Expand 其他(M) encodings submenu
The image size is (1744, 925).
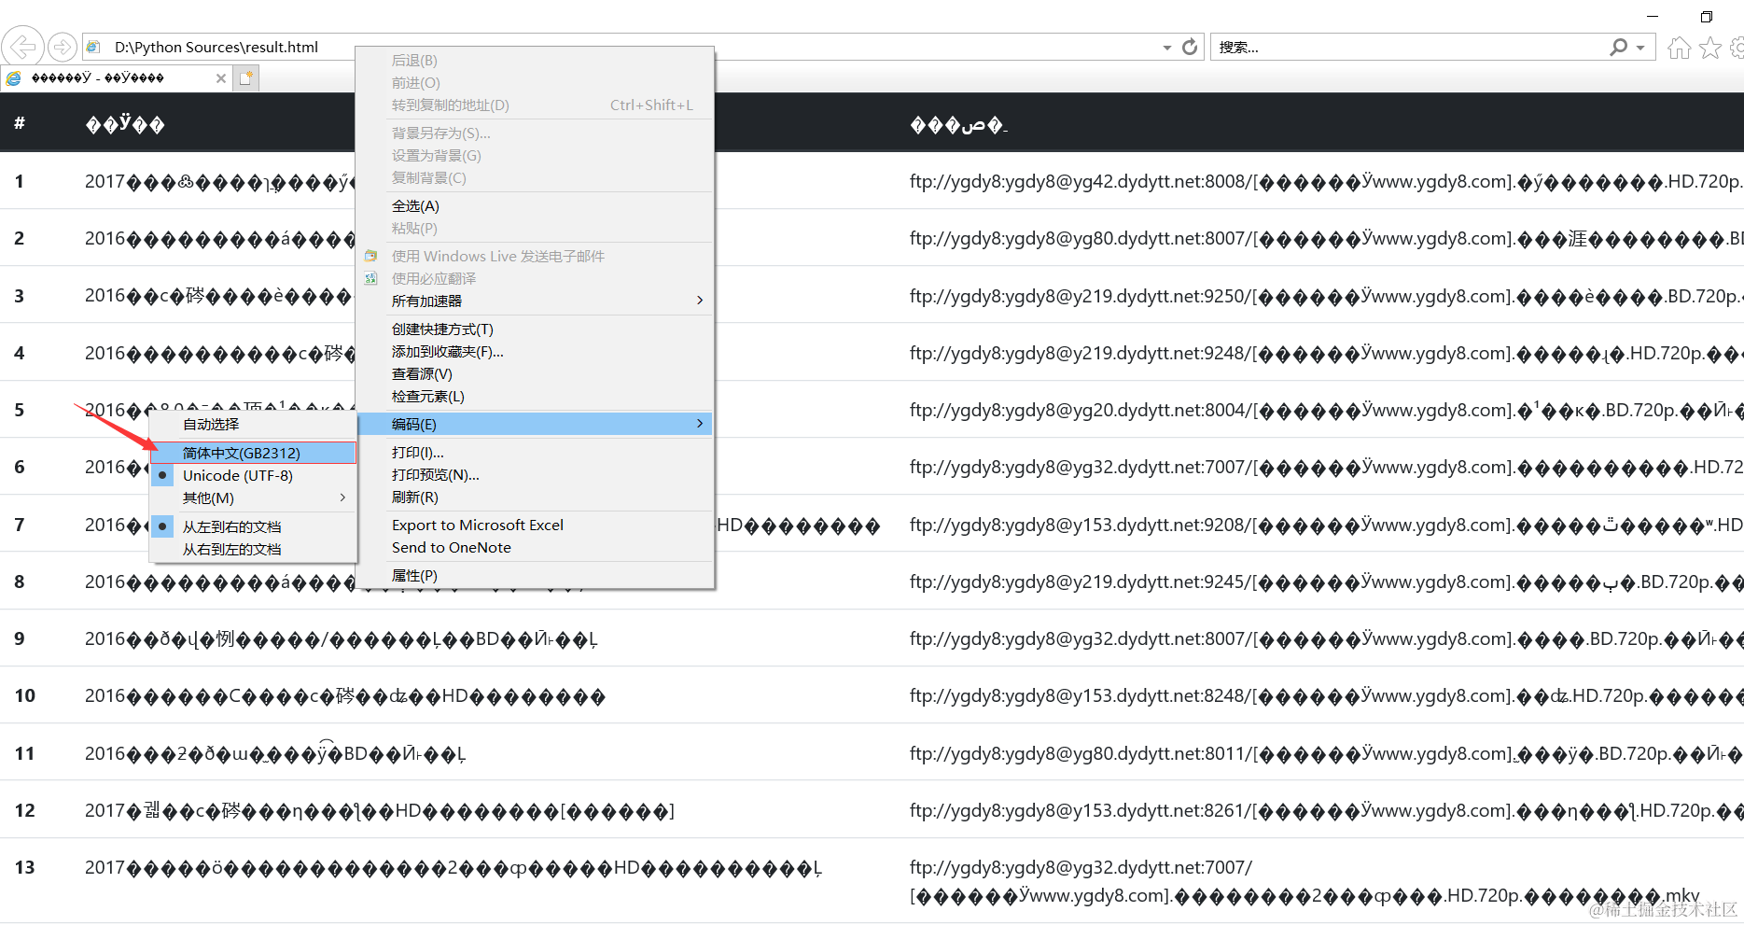click(x=253, y=498)
